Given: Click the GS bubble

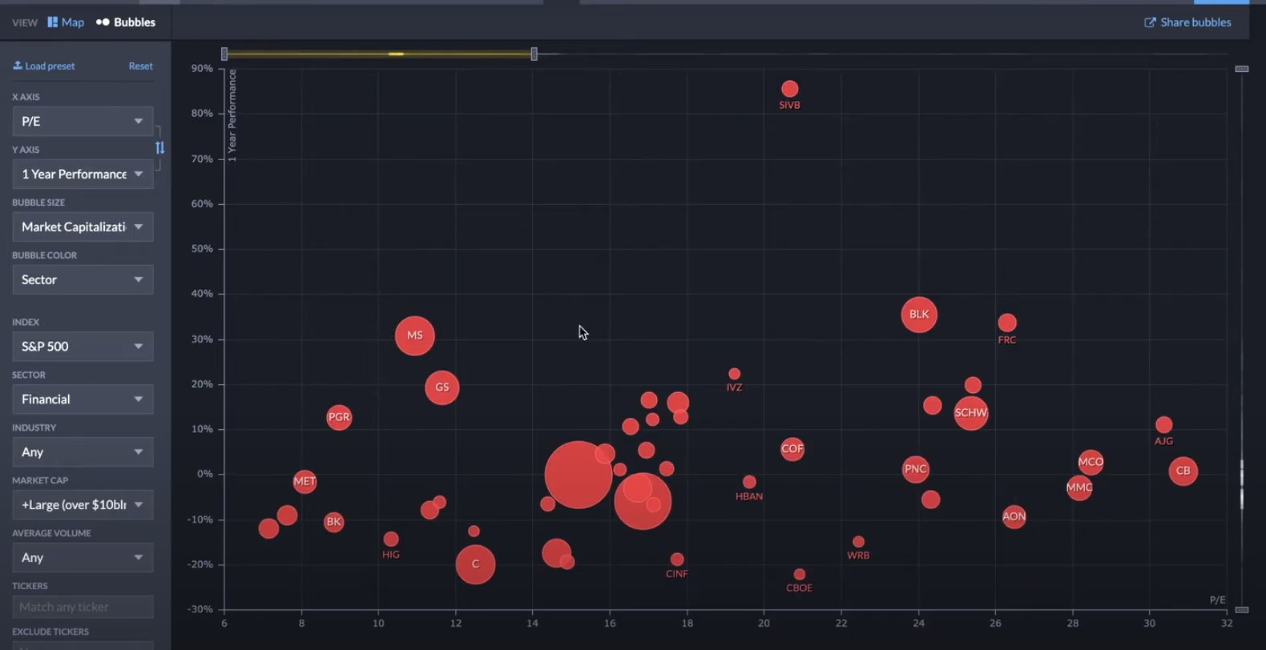Looking at the screenshot, I should click(x=442, y=387).
